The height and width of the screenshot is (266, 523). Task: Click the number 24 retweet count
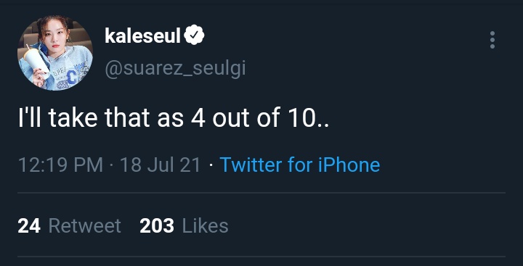point(29,226)
